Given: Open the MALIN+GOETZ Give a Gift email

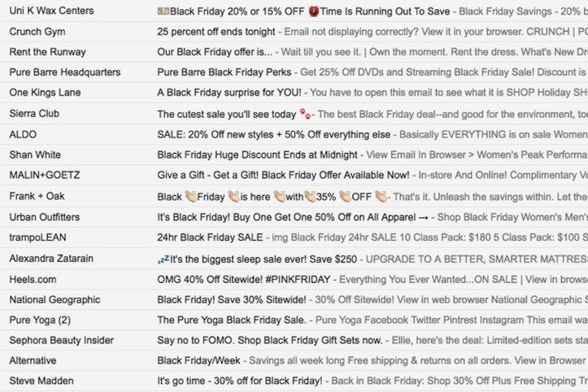Looking at the screenshot, I should (294, 175).
